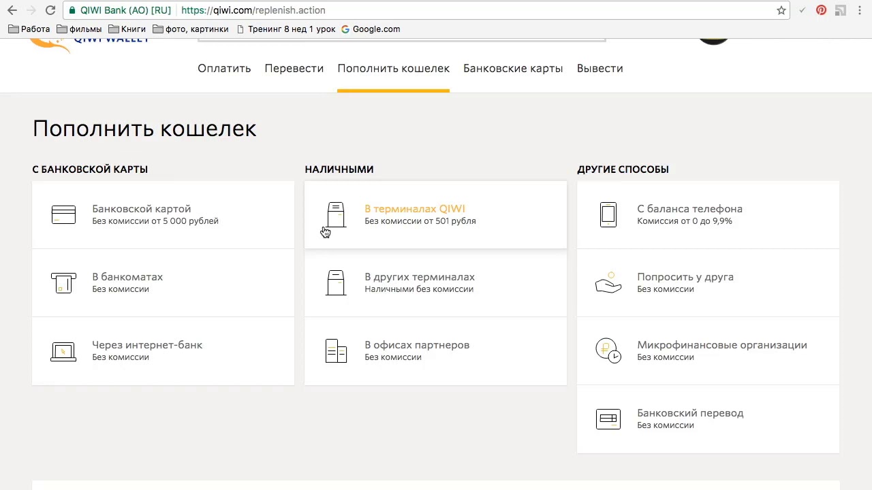Click the bank transfer card icon for Банковский перевод

[x=608, y=419]
